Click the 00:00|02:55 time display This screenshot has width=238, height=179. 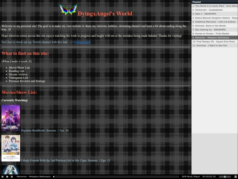click(209, 176)
